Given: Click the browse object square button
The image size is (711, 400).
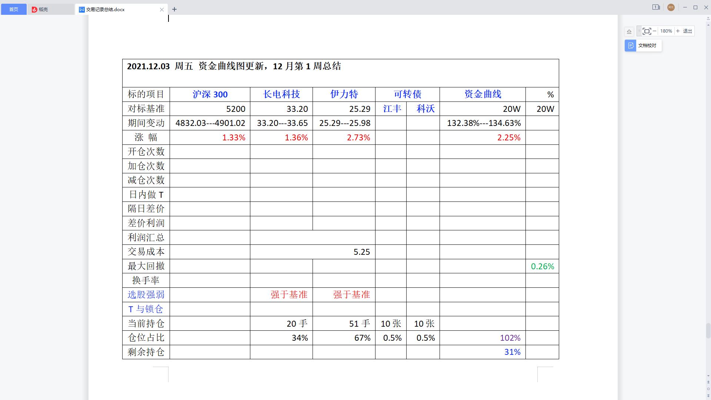Looking at the screenshot, I should pos(708,389).
